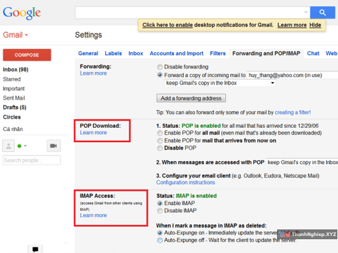338x253 pixels.
Task: Click Learn more under POP Download
Action: 93,132
